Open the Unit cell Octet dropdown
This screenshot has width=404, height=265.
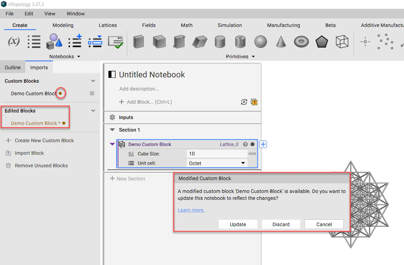(x=217, y=163)
